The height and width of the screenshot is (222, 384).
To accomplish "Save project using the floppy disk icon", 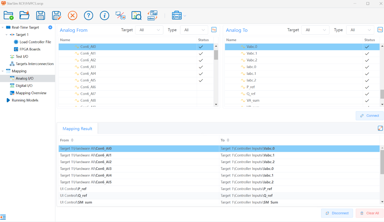I will [41, 15].
